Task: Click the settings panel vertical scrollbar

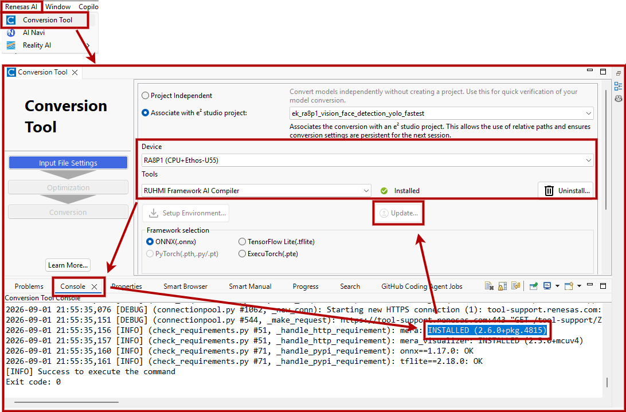Action: click(606, 150)
